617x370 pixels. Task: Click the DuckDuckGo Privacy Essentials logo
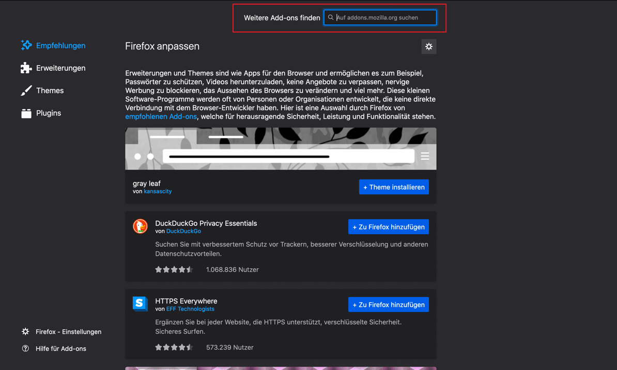click(140, 226)
